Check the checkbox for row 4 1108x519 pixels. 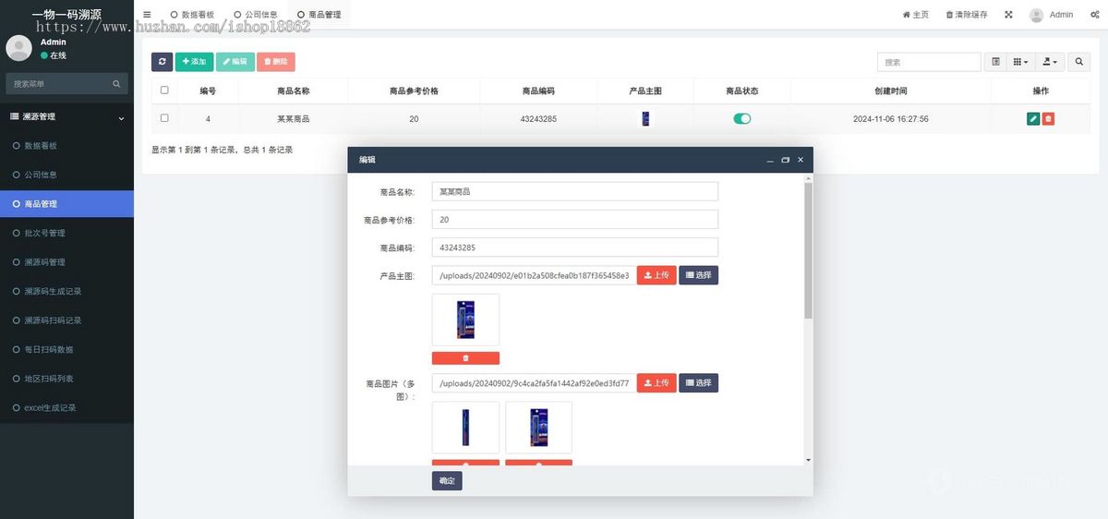coord(164,118)
